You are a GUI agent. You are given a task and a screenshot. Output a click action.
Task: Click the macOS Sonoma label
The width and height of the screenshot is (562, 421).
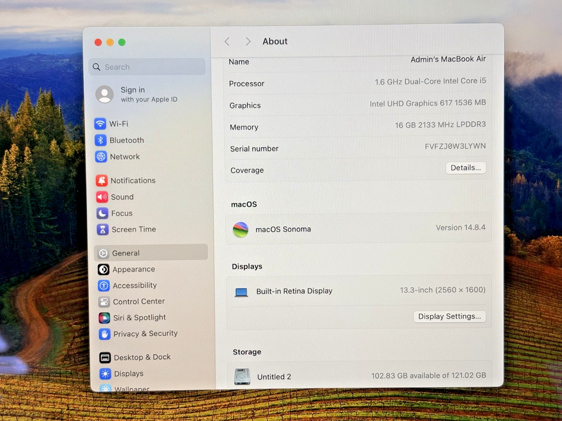pos(283,229)
